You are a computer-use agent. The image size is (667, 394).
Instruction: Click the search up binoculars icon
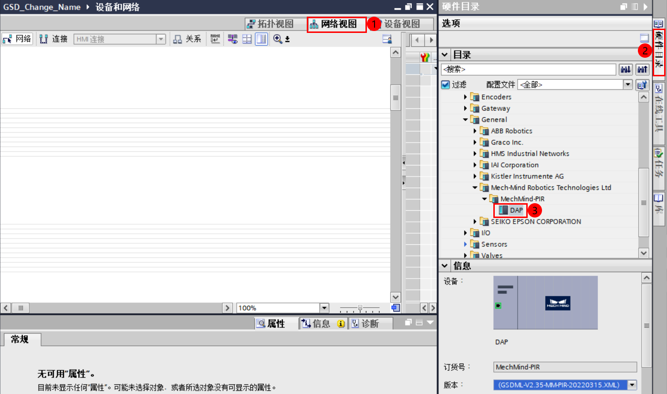[x=642, y=70]
